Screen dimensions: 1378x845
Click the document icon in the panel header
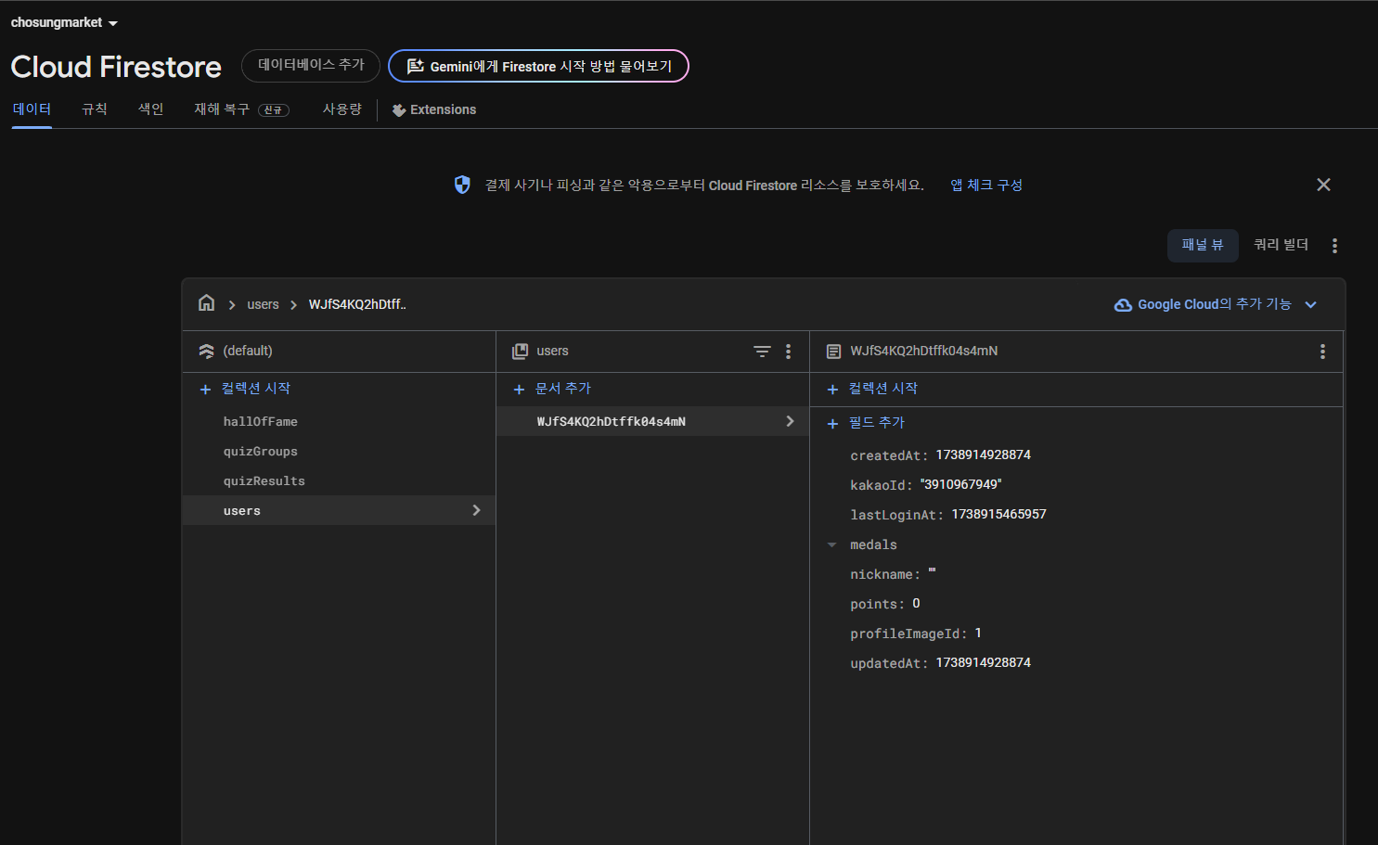click(x=834, y=352)
